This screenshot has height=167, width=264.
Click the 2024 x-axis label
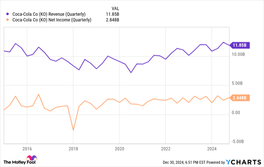coord(212,149)
